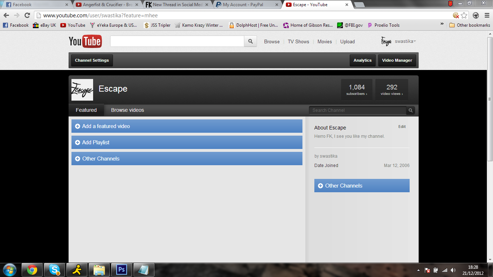This screenshot has width=493, height=277.
Task: Open Channel Settings
Action: click(92, 60)
